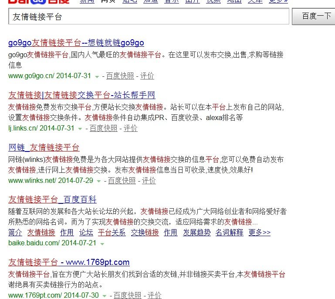Open the 友情链接平台_百度百科 result title

52,200
